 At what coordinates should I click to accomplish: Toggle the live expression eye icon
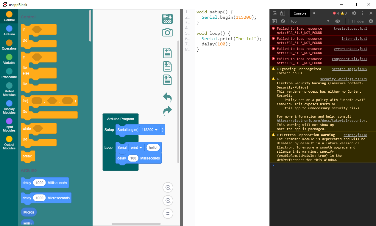(x=337, y=21)
